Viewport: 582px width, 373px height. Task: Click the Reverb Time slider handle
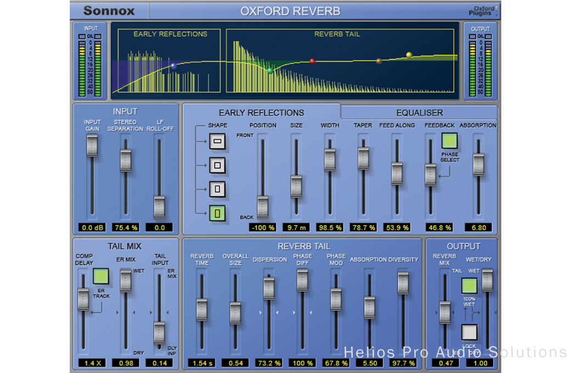(202, 309)
